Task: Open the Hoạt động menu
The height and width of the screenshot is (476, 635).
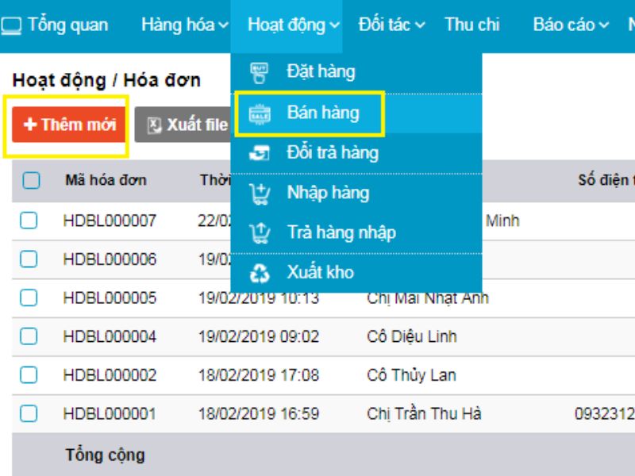Action: pos(290,24)
